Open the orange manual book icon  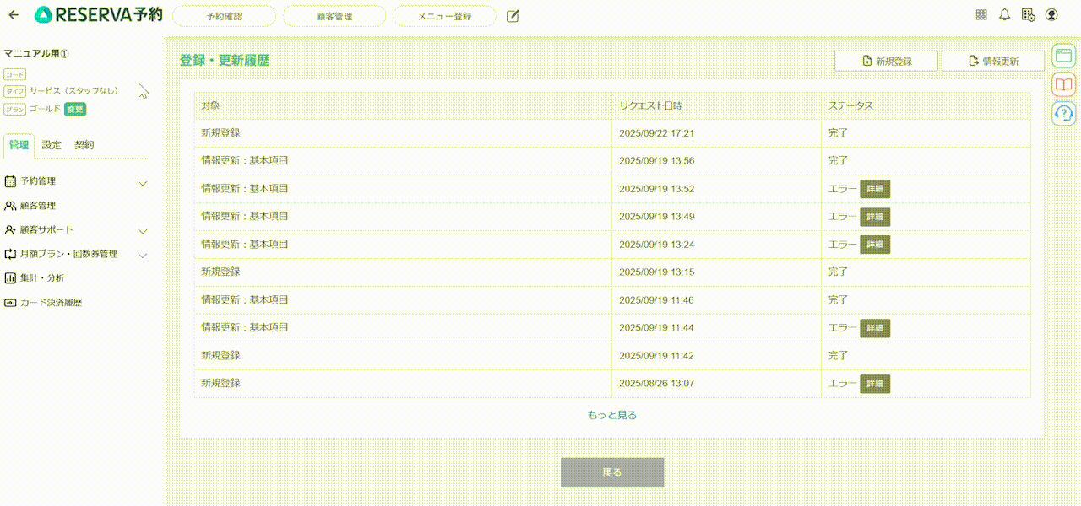[1063, 83]
